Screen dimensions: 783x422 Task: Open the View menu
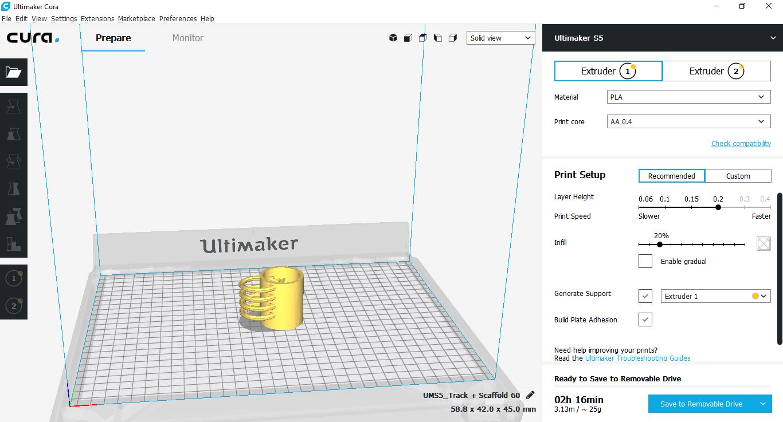39,18
